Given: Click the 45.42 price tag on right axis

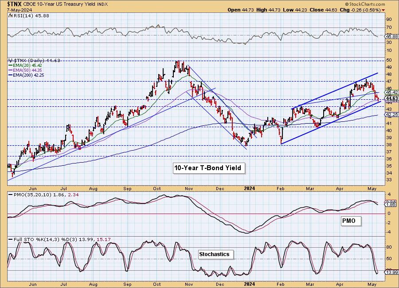Looking at the screenshot, I should click(392, 92).
